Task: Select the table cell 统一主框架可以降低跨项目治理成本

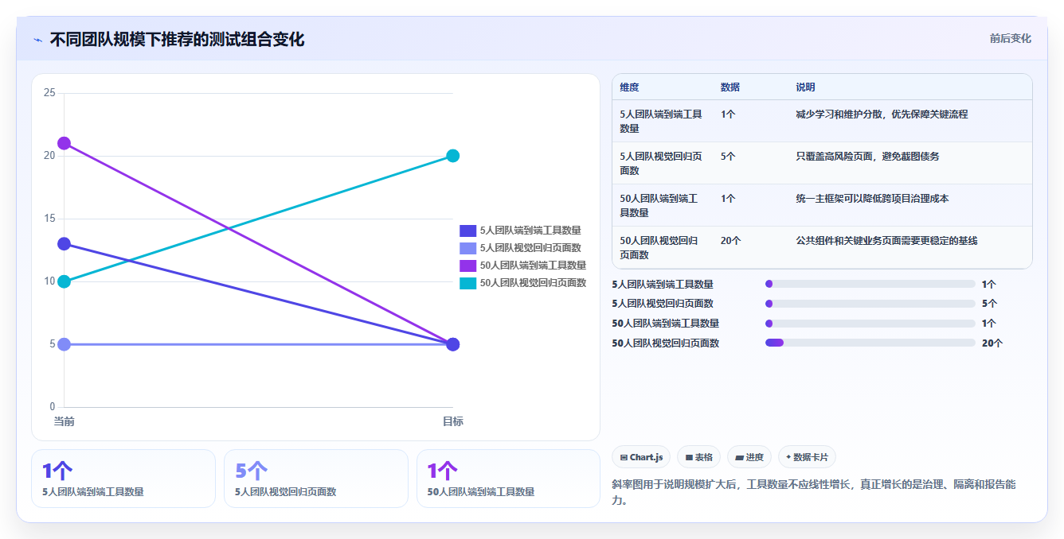Action: coord(872,199)
